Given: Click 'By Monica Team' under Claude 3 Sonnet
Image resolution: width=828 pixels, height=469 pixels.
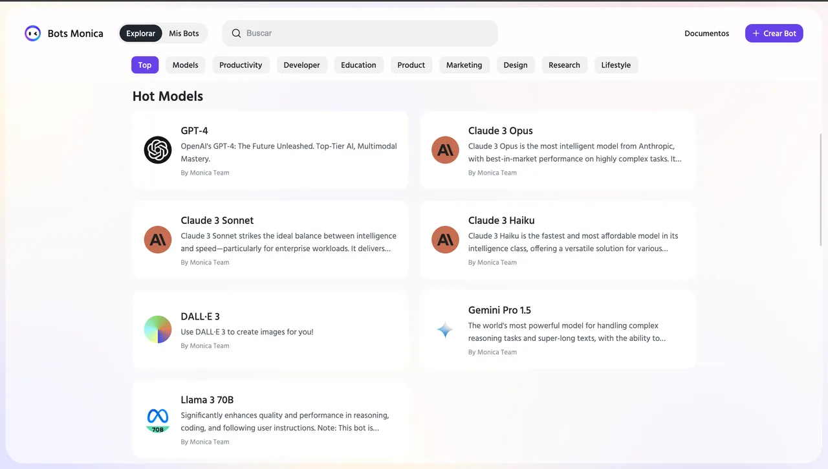Looking at the screenshot, I should pos(205,263).
